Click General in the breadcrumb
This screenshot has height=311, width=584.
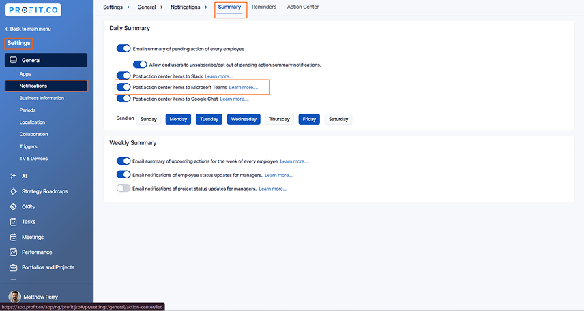point(147,7)
